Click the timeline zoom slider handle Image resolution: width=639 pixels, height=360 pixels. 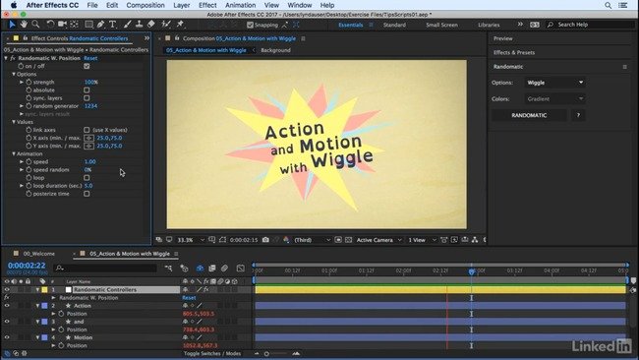(x=266, y=353)
